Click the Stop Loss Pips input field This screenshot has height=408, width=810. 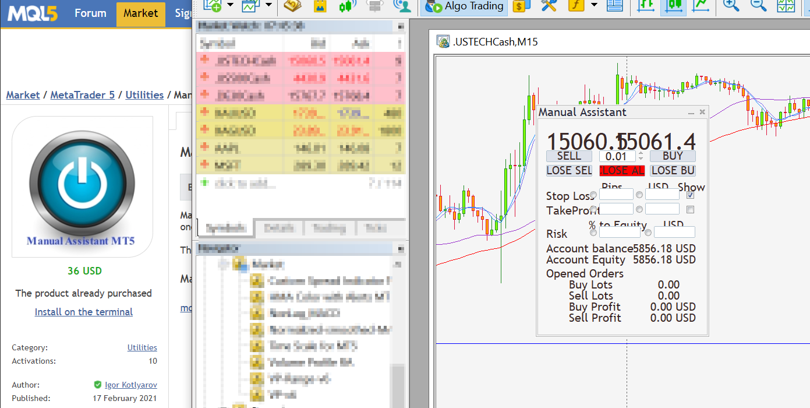(616, 195)
